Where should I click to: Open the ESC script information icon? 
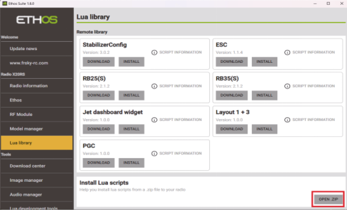(287, 53)
